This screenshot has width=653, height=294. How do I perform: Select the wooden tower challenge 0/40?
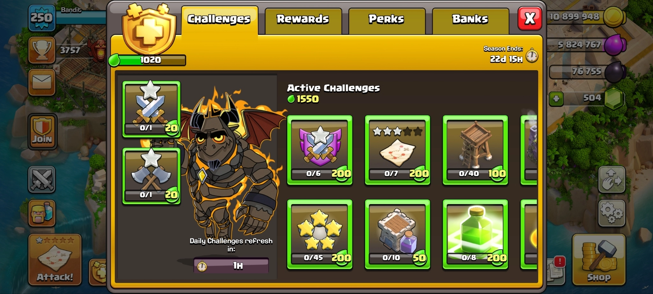475,150
